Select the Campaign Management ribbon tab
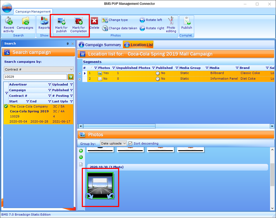 coord(33,12)
